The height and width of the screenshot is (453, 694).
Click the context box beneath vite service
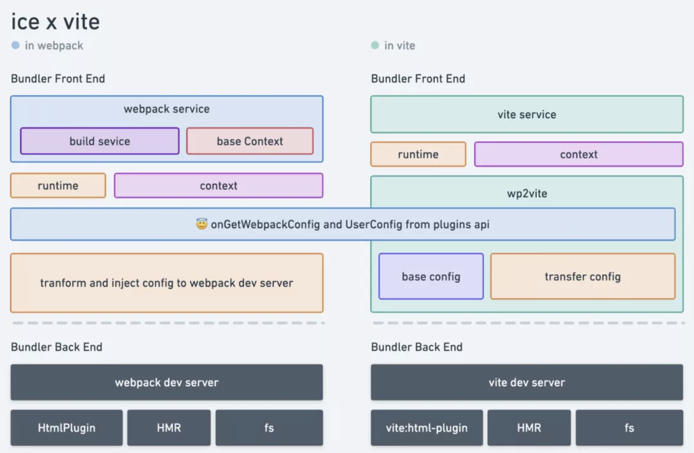[x=579, y=154]
